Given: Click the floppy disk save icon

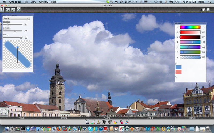Looking at the screenshot, I should click(x=207, y=10).
